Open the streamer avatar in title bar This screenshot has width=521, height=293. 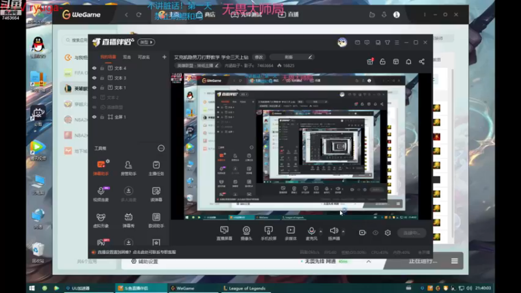(x=342, y=42)
